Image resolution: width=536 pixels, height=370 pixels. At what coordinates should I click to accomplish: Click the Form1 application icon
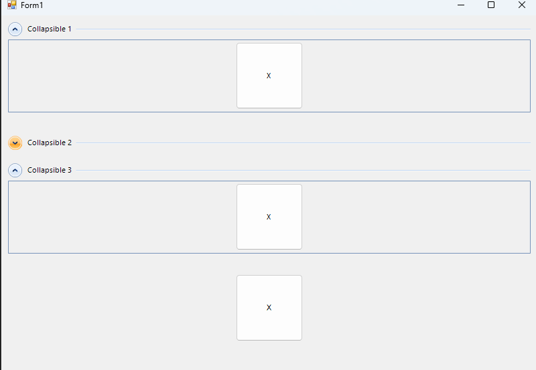(x=11, y=5)
